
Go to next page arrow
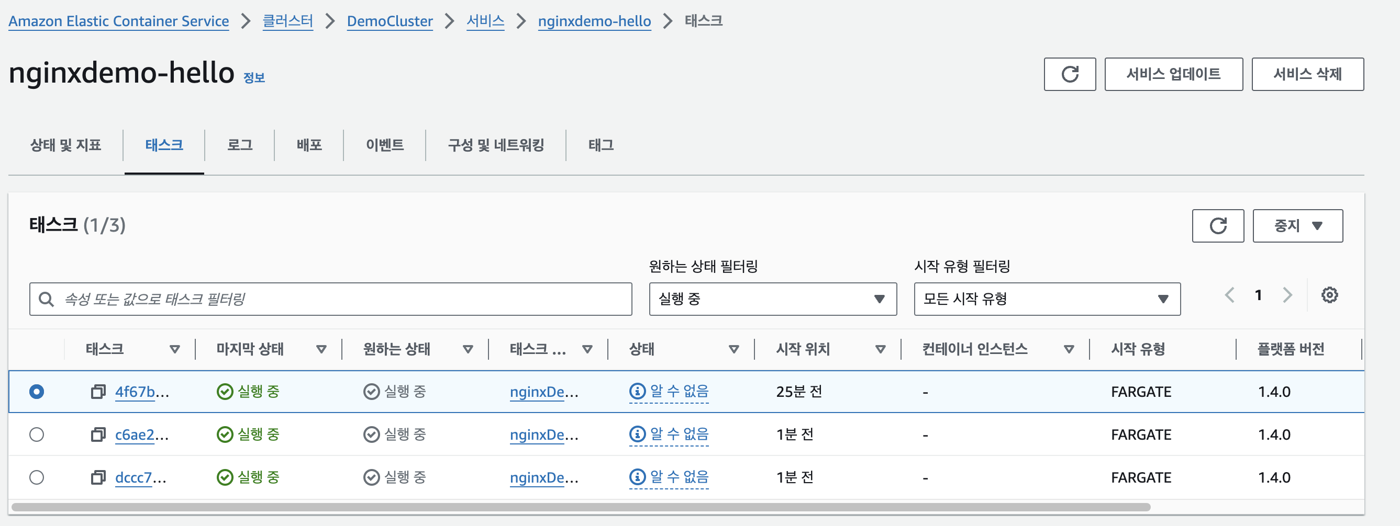pos(1287,295)
